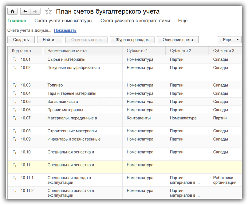Sort by Наименование счета column header

(83, 51)
